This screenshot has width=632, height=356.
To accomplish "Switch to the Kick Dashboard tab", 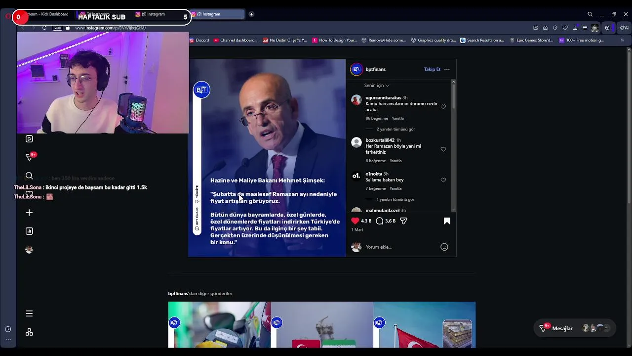I will pyautogui.click(x=47, y=14).
